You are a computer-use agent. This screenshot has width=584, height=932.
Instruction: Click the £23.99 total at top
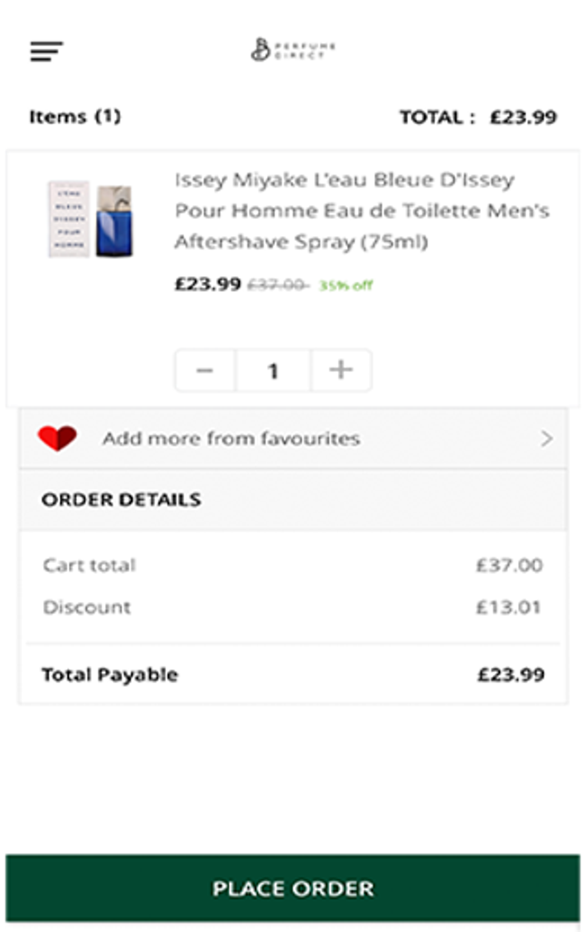(x=523, y=117)
